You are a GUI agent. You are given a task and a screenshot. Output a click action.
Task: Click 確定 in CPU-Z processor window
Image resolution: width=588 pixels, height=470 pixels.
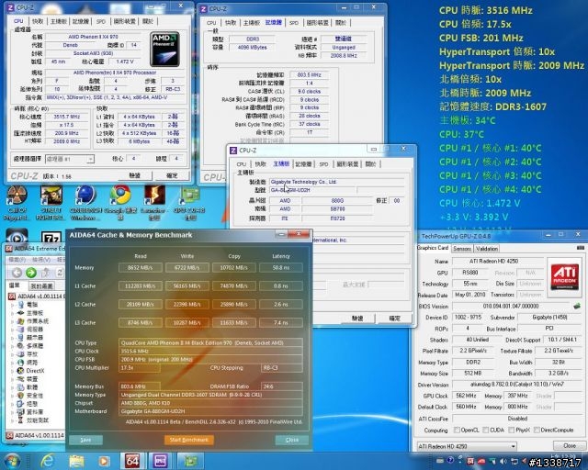[x=172, y=175]
